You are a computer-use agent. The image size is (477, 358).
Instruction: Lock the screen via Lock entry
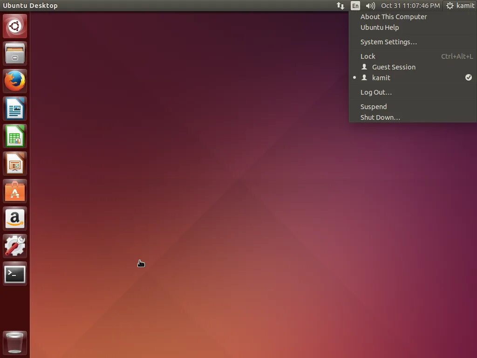pos(413,56)
